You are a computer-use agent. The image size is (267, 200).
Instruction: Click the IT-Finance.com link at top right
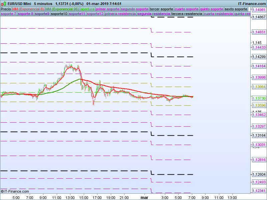coord(252,4)
